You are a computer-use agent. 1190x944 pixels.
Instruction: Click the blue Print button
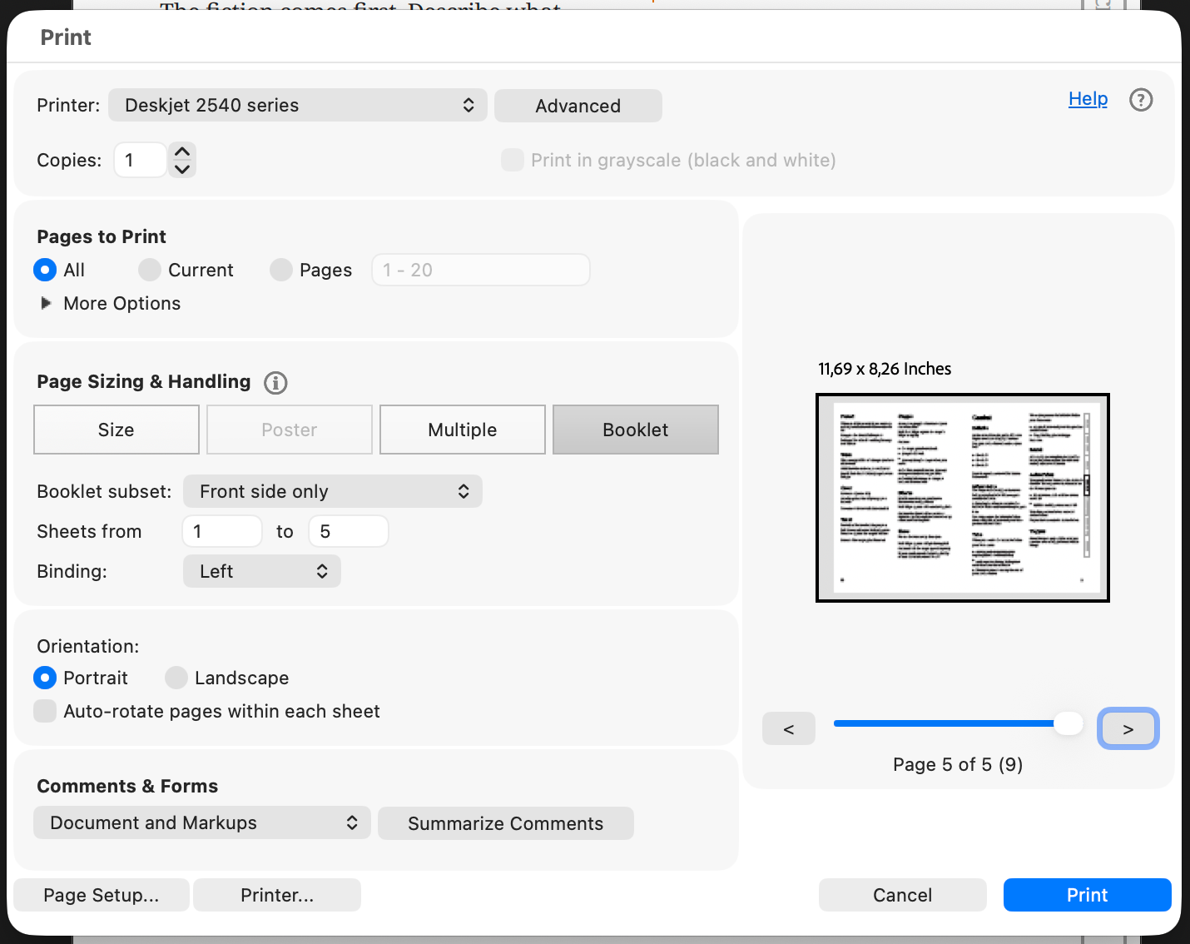[x=1088, y=895]
